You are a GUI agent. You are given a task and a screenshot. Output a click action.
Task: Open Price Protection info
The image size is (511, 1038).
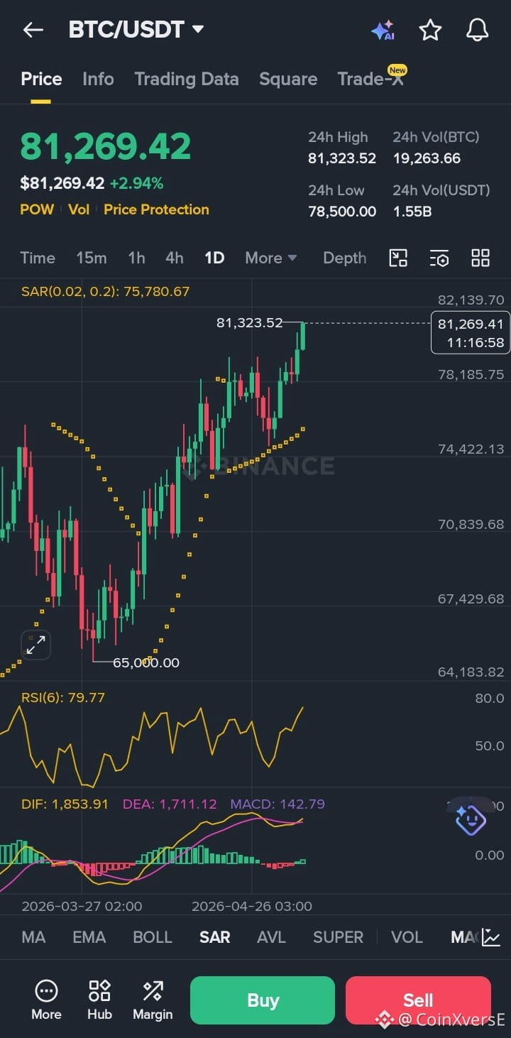coord(156,209)
